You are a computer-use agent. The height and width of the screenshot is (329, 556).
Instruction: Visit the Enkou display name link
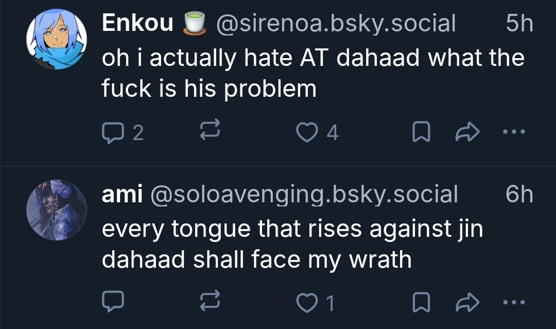click(137, 24)
